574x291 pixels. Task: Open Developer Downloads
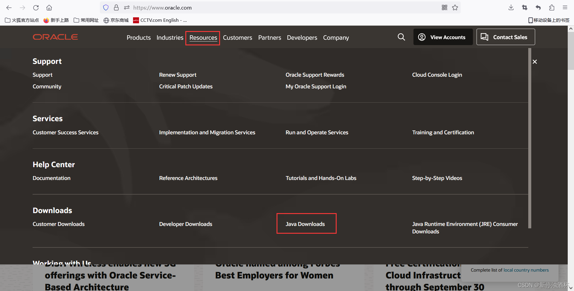coord(186,224)
